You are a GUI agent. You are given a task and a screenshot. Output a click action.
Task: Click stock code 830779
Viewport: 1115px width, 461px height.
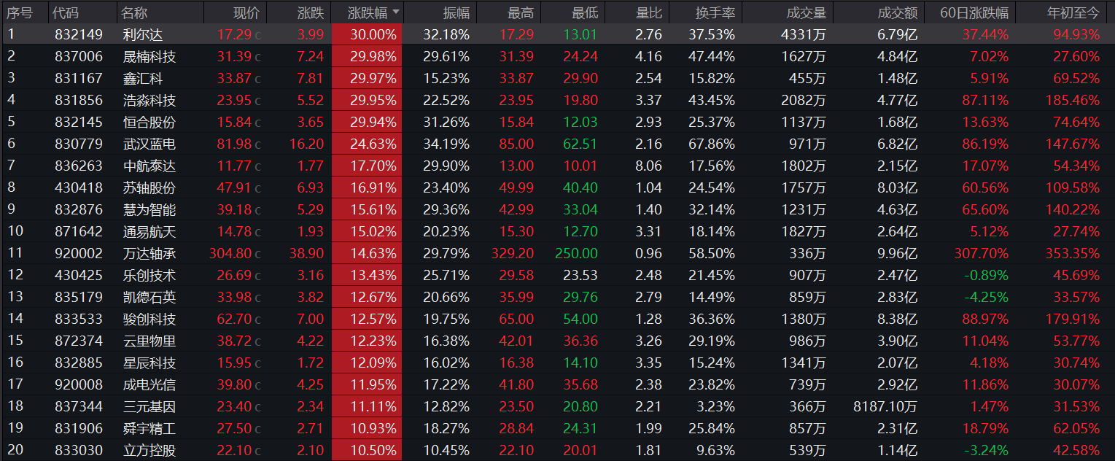tap(79, 144)
